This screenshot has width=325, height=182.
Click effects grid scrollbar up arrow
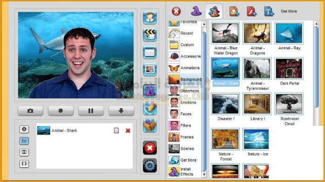coord(316,24)
